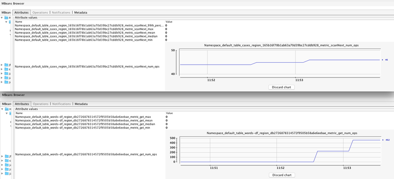Select the JI folder icon in upper window tree

[7, 65]
